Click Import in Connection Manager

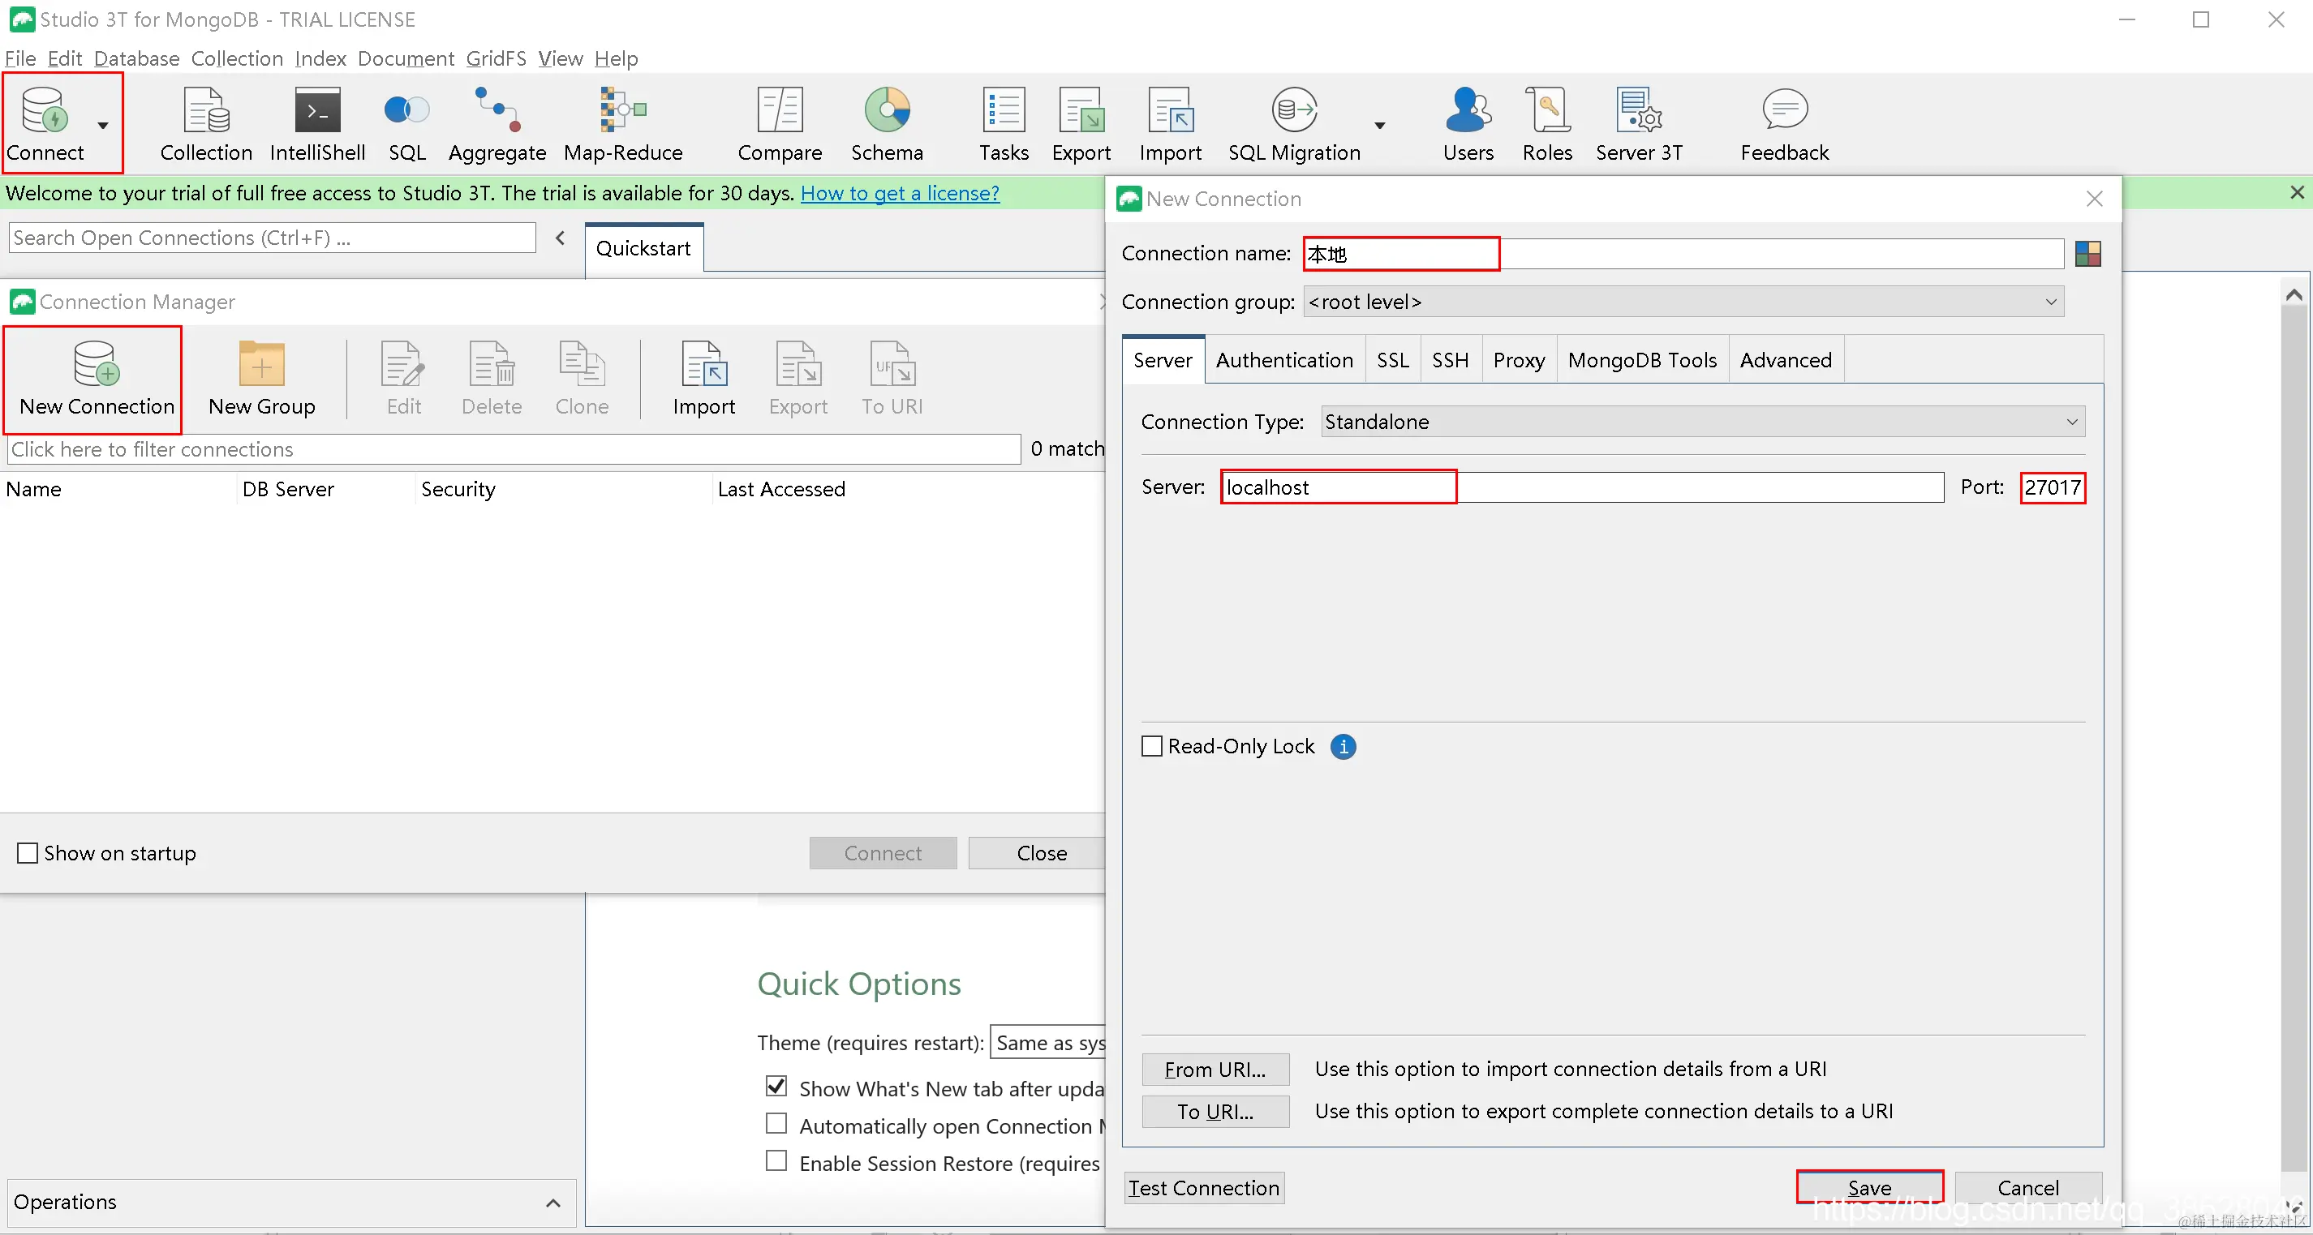(703, 378)
